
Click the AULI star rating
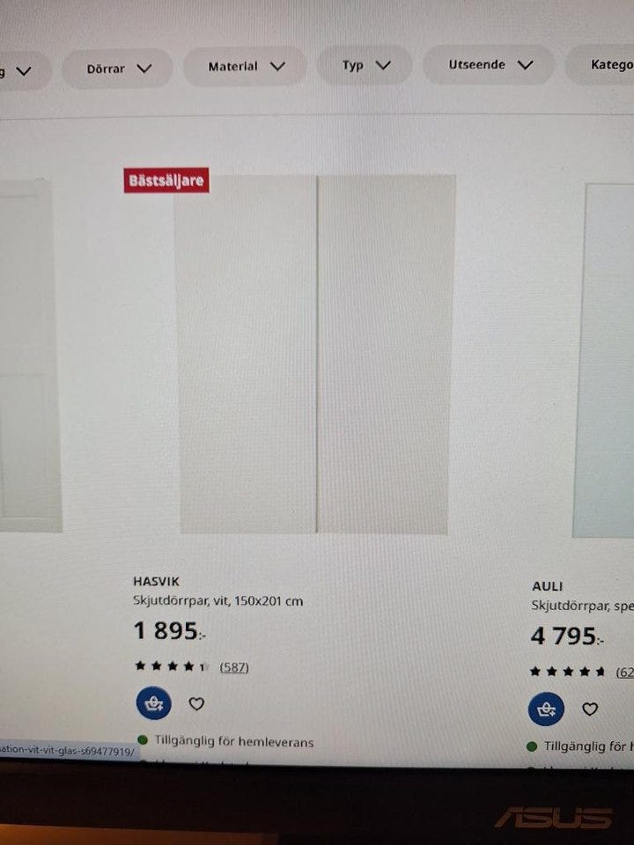(568, 671)
